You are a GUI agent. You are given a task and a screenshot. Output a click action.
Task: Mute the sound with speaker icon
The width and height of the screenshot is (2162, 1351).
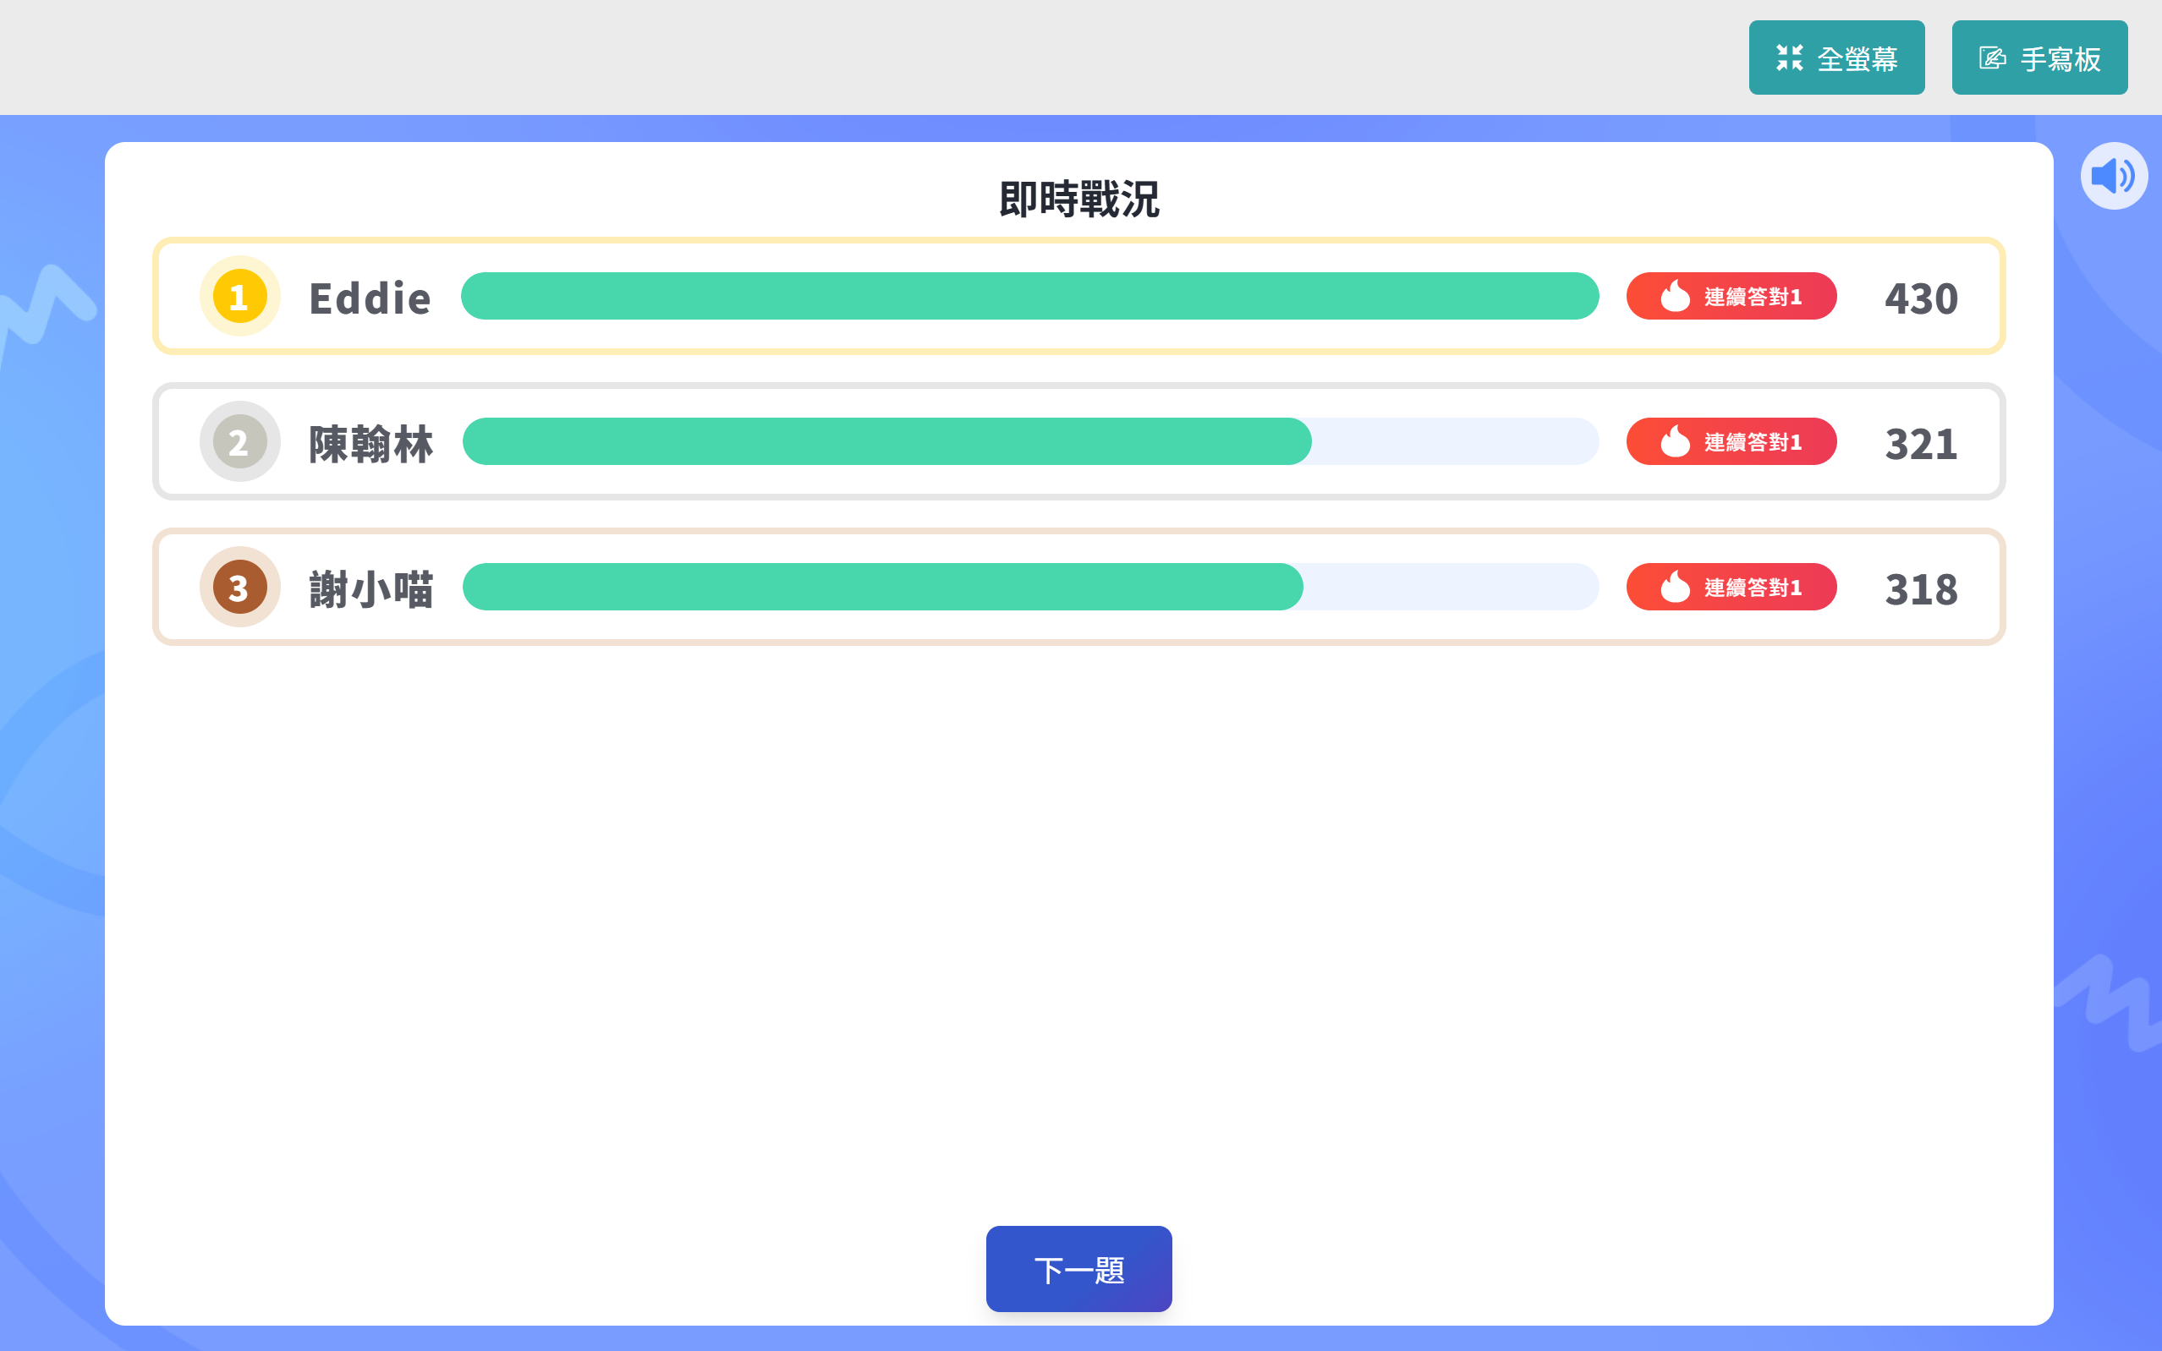(2113, 176)
